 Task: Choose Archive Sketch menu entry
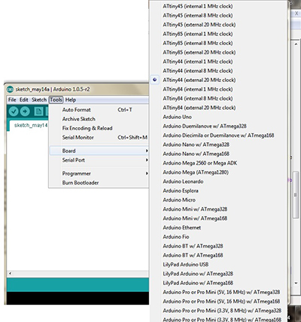pos(99,119)
